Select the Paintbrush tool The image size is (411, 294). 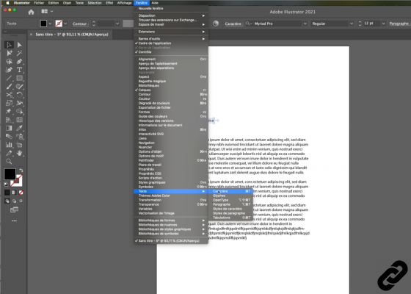coord(9,87)
